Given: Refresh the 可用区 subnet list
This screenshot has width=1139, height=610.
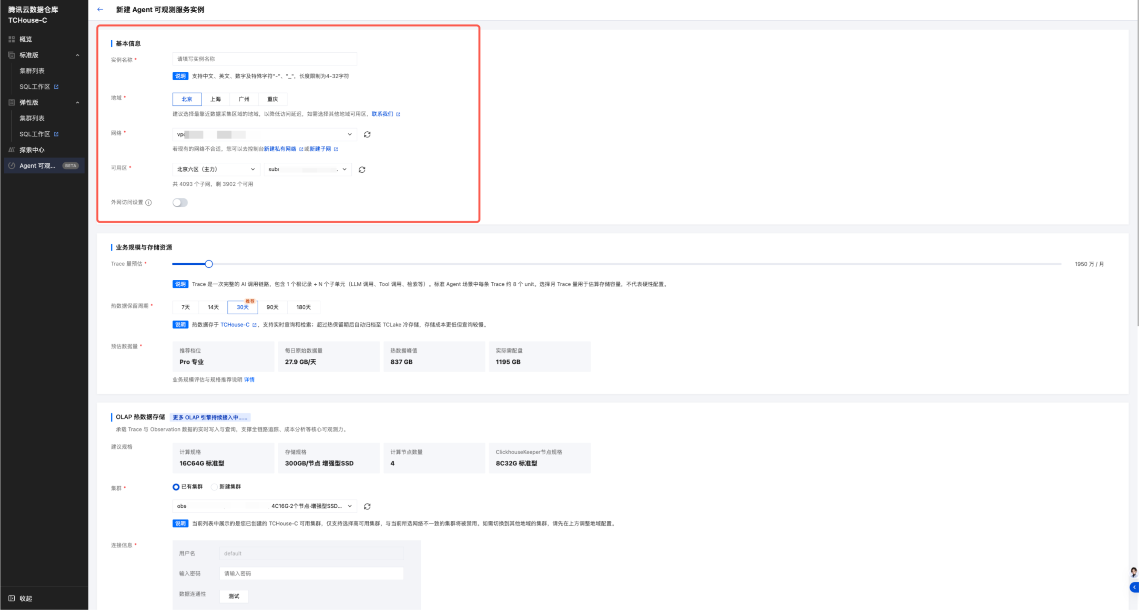Looking at the screenshot, I should click(x=362, y=170).
